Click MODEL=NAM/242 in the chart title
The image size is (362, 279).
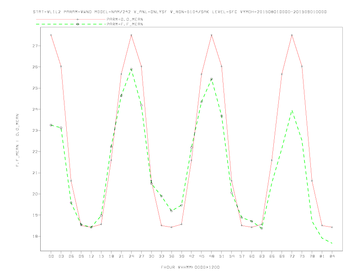coord(112,12)
